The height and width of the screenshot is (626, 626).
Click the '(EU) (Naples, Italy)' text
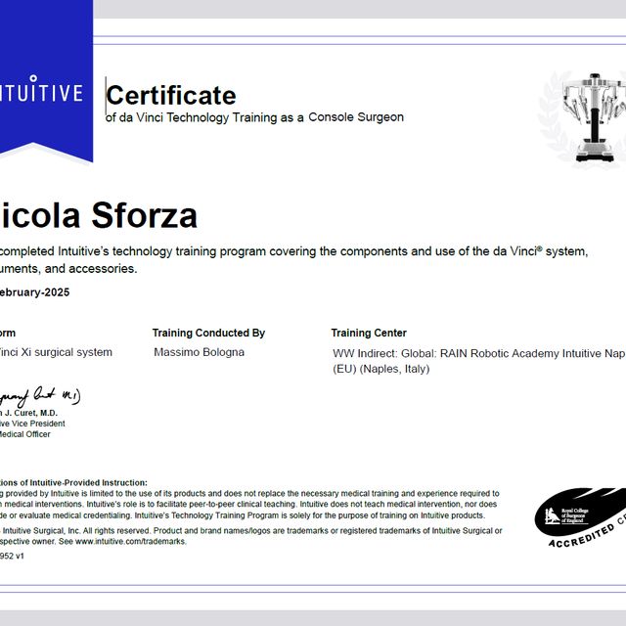380,369
